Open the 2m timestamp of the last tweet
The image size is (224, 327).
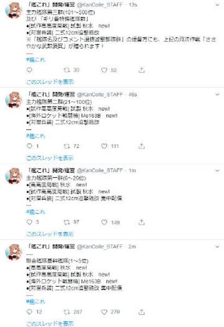(x=132, y=247)
